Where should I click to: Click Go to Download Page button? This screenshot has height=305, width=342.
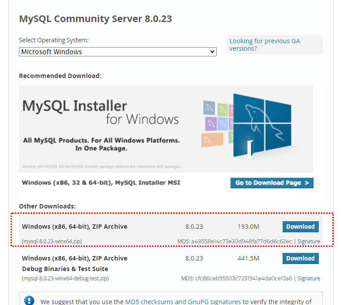point(272,183)
